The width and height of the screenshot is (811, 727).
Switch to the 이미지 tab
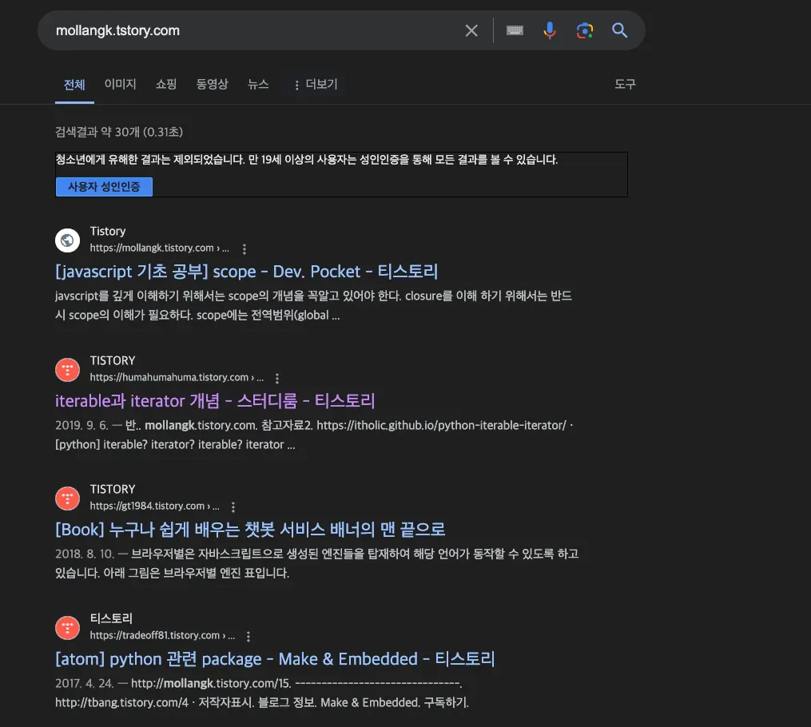(120, 84)
